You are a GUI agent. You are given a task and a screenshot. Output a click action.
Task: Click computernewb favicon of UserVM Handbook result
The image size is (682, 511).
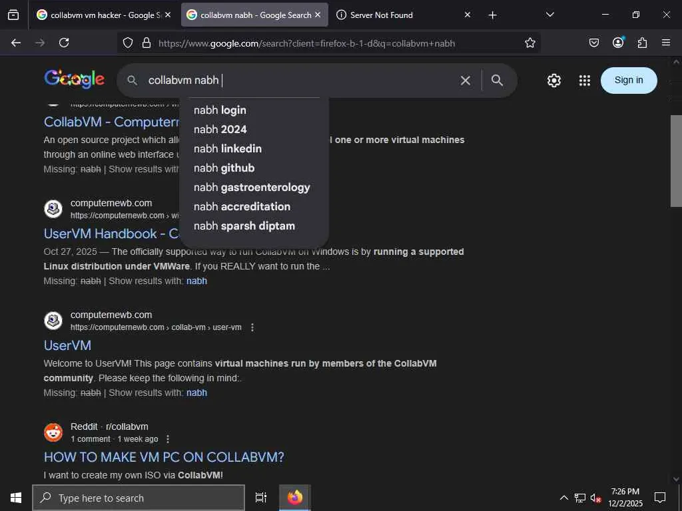[53, 209]
